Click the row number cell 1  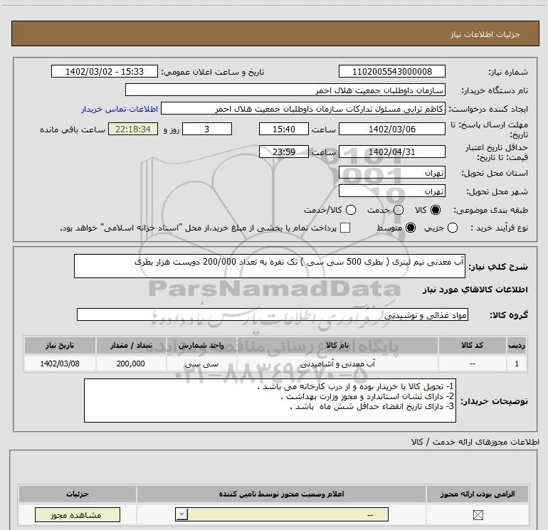[517, 364]
